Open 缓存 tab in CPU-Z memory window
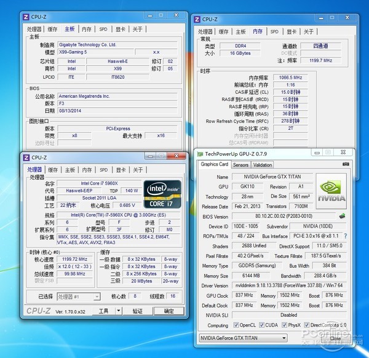The image size is (369, 358). [224, 31]
